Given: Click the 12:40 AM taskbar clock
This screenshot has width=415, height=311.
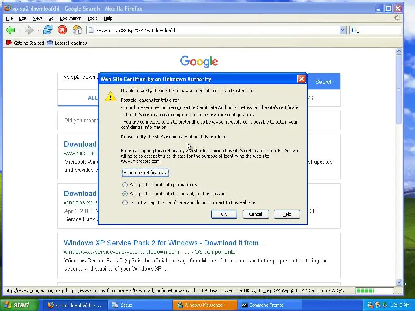Looking at the screenshot, I should [400, 305].
